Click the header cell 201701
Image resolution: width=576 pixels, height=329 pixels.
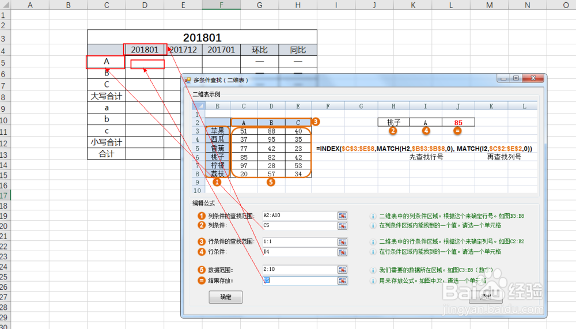click(x=221, y=50)
